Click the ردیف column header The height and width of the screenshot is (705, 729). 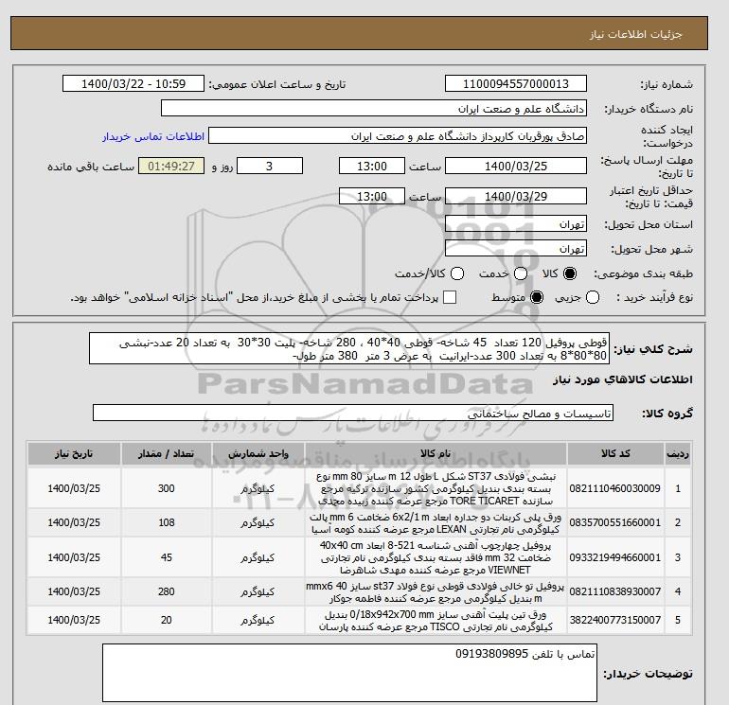point(678,453)
